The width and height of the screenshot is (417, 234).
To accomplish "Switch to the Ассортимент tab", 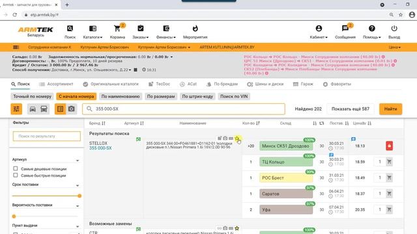I will coord(56,84).
